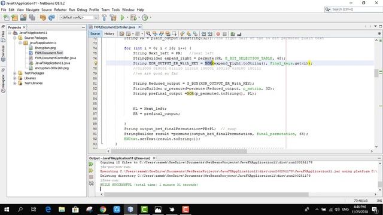383x215 pixels.
Task: Collapse the Source Packages node
Action: pyautogui.click(x=15, y=38)
